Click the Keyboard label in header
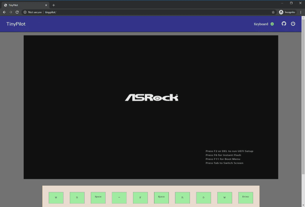The height and width of the screenshot is (207, 305). pos(261,24)
